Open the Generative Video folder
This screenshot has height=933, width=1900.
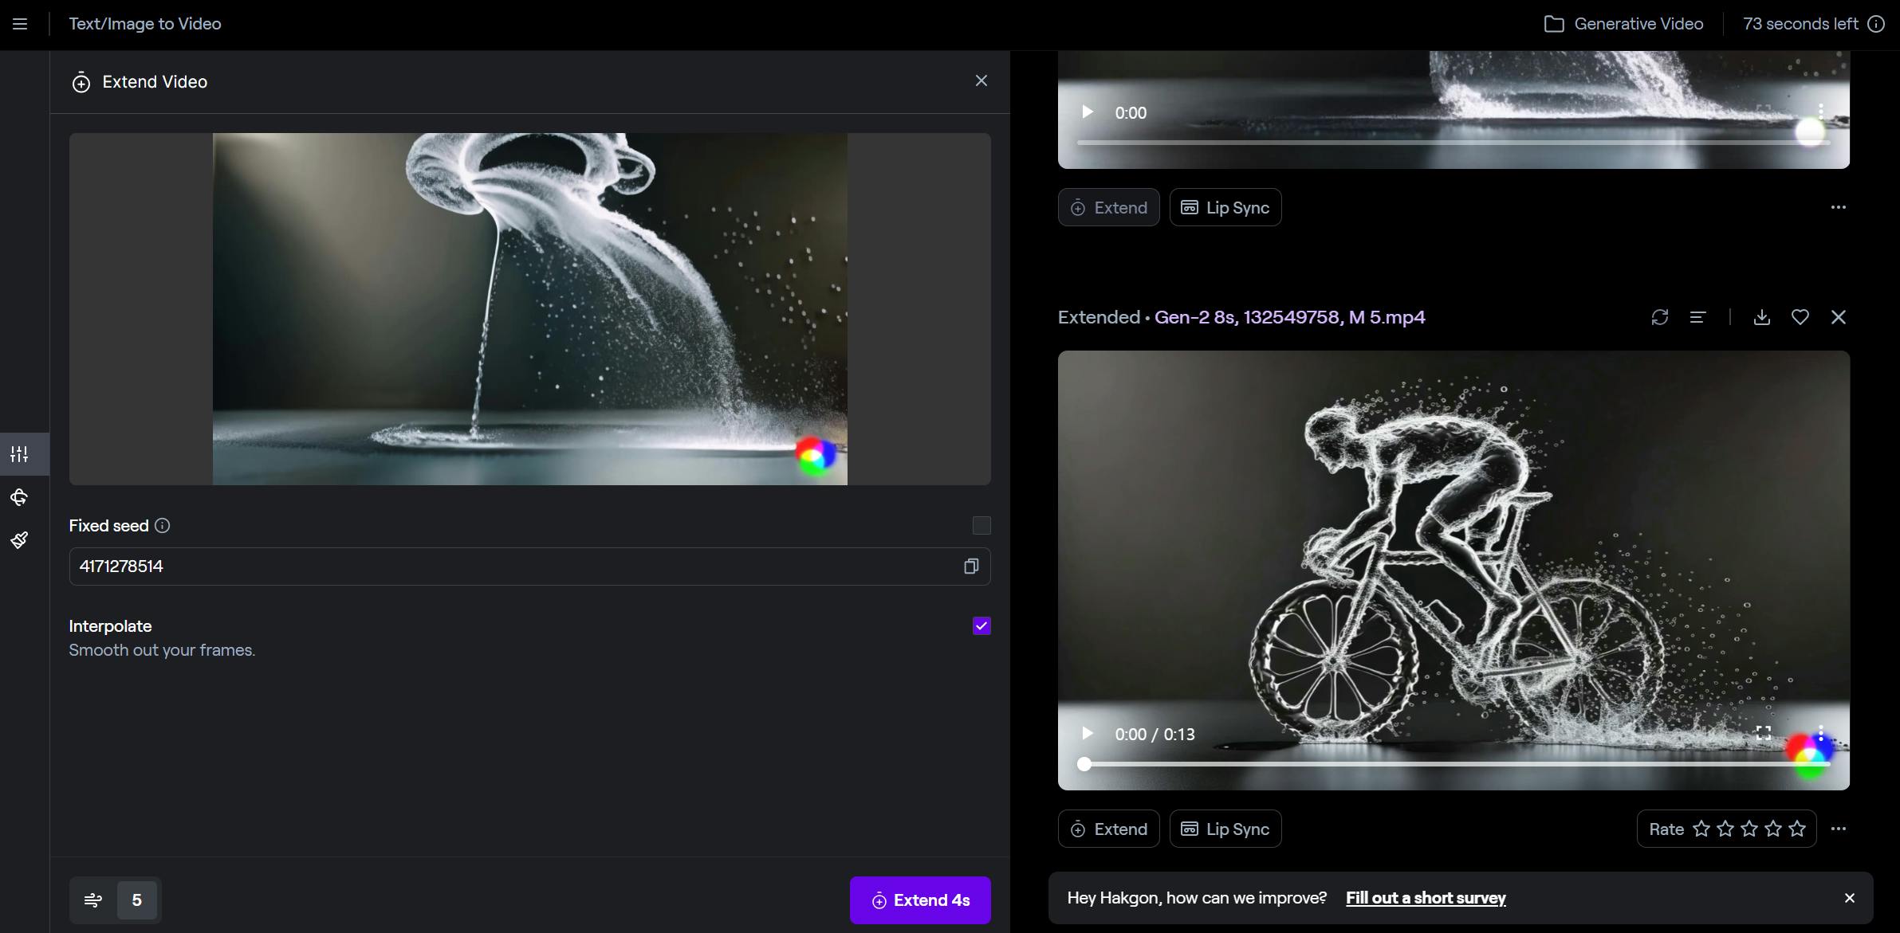pyautogui.click(x=1623, y=24)
